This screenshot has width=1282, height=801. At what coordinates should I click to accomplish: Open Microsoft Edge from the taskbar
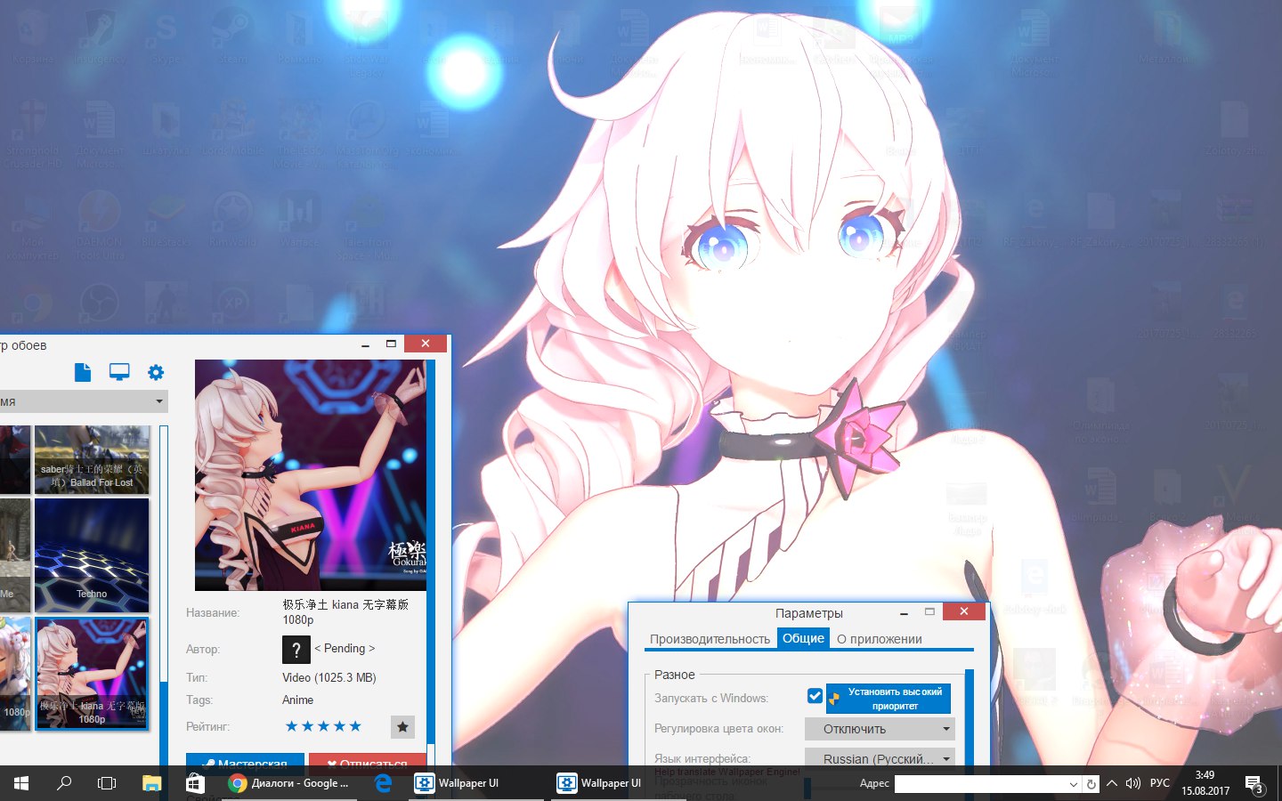[x=383, y=783]
